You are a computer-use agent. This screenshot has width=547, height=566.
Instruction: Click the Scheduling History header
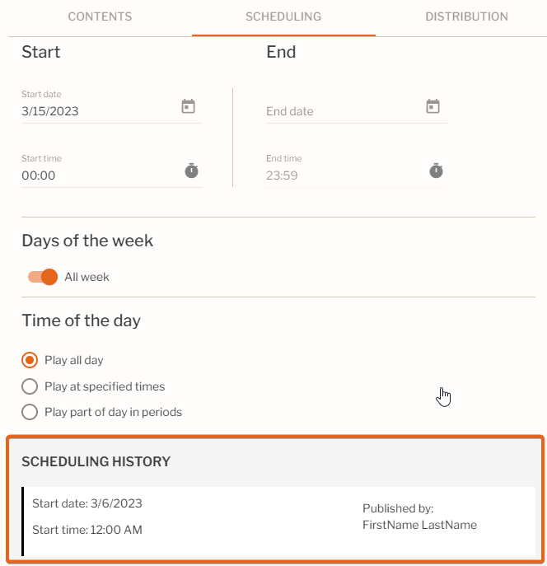pos(96,461)
